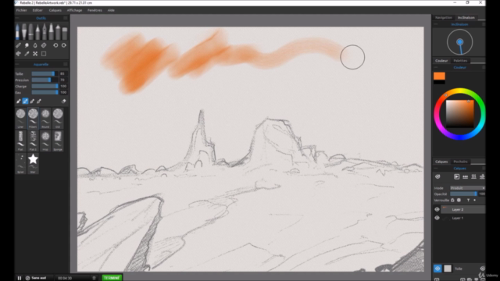The image size is (500, 281).
Task: Select the Sponge brush preset
Action: (x=58, y=140)
